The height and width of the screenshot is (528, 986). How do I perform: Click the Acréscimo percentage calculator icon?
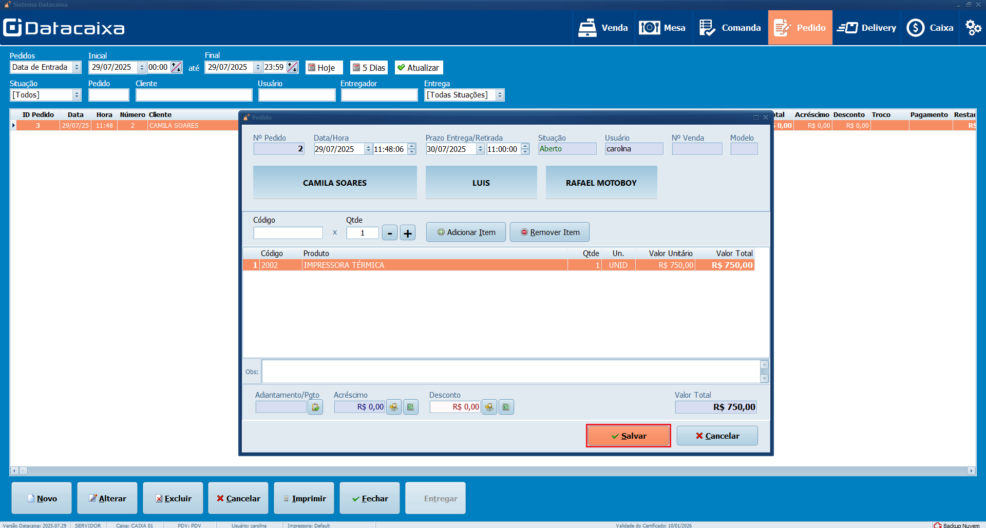pos(411,407)
